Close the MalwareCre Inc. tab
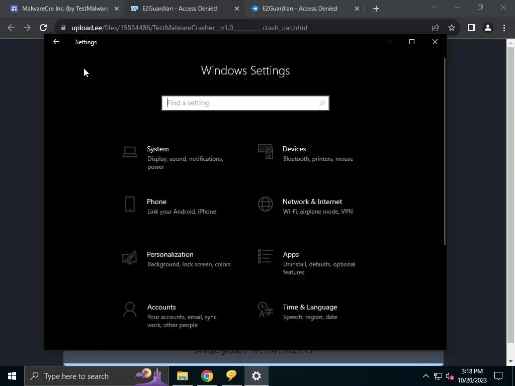515x386 pixels. 117,9
